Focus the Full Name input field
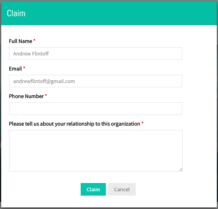Image resolution: width=218 pixels, height=209 pixels. [96, 54]
